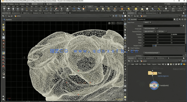The image size is (187, 102).
Task: Select the file1 node in network
Action: [x=153, y=73]
